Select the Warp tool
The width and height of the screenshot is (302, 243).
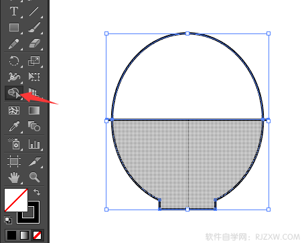(x=14, y=77)
